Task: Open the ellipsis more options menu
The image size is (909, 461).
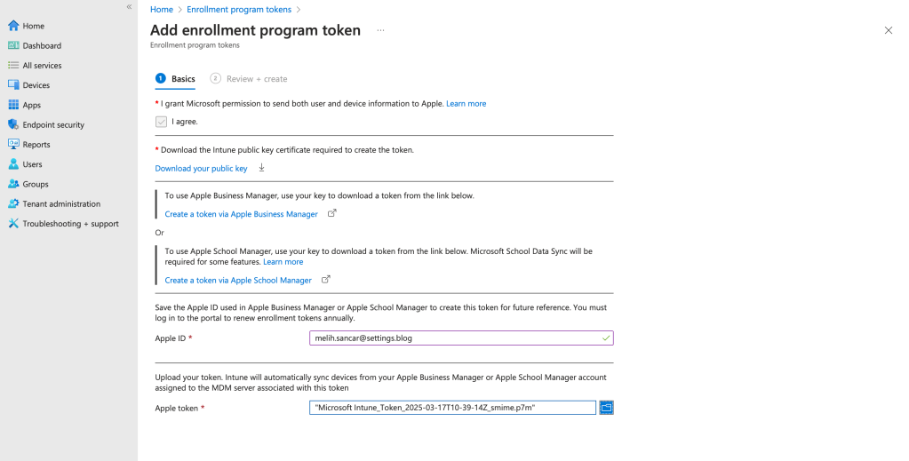Action: (380, 30)
